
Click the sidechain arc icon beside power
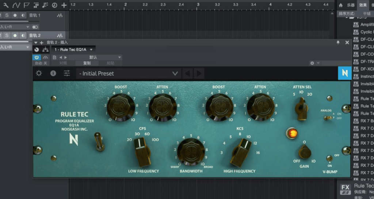pos(45,57)
